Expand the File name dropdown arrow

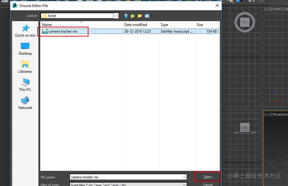tap(184, 177)
